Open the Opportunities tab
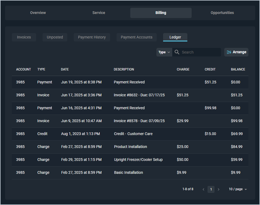Viewport: 260px width, 205px height. [x=222, y=13]
